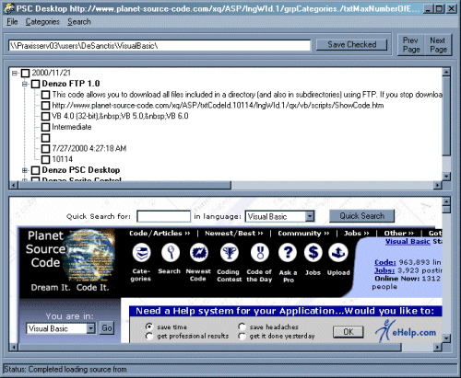
Task: Focus the Quick Search text field
Action: point(163,216)
